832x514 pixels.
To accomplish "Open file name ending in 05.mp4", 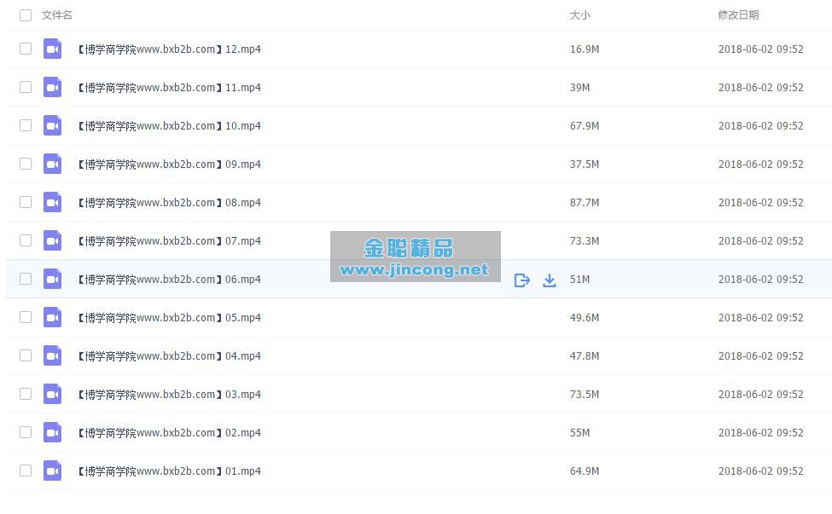I will click(169, 318).
